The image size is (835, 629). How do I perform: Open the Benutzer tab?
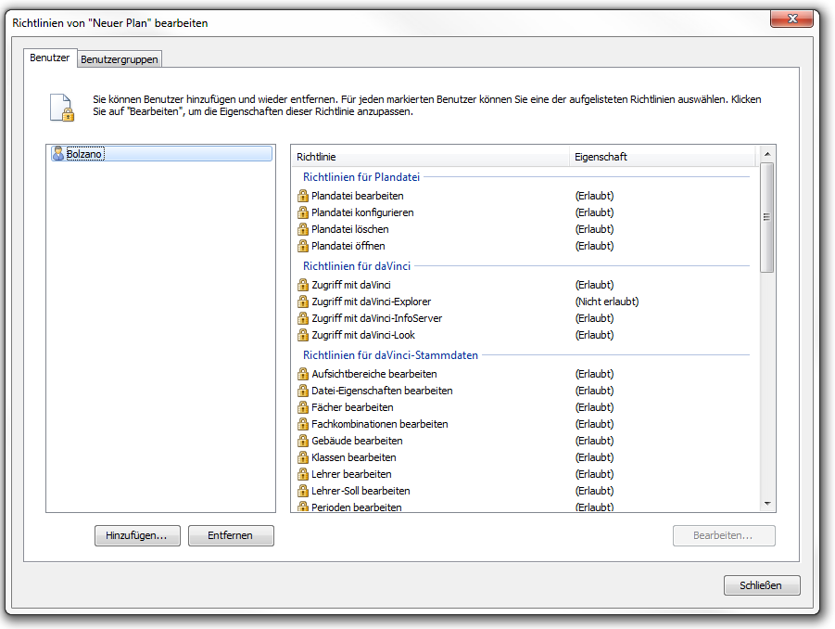pyautogui.click(x=49, y=58)
